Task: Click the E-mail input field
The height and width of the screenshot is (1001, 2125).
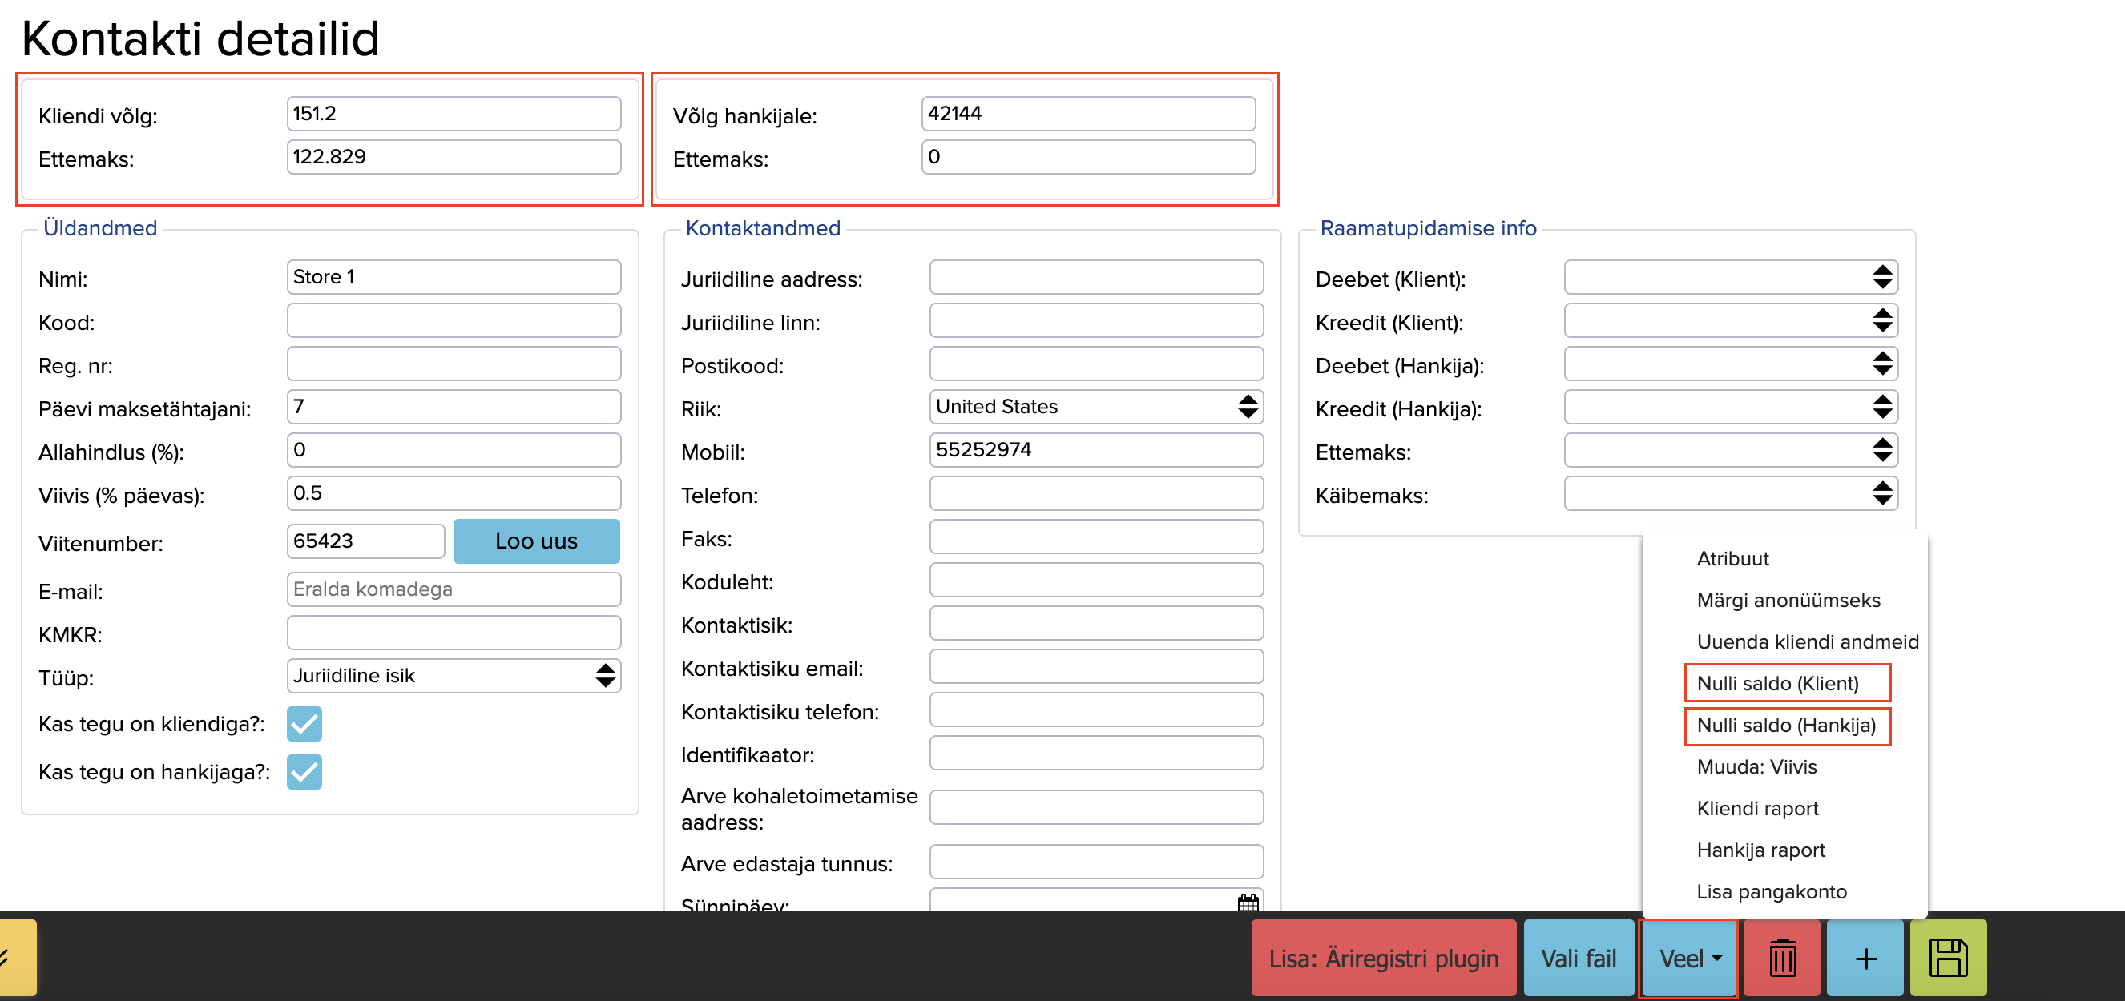Action: tap(454, 589)
